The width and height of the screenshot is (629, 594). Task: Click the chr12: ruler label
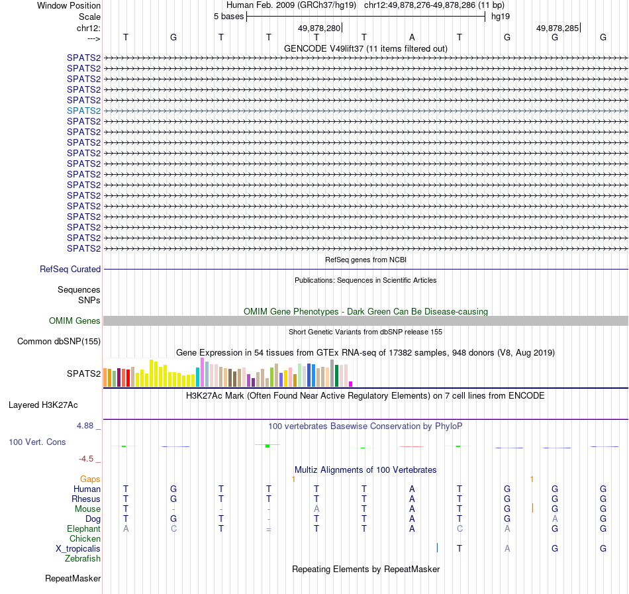click(89, 28)
